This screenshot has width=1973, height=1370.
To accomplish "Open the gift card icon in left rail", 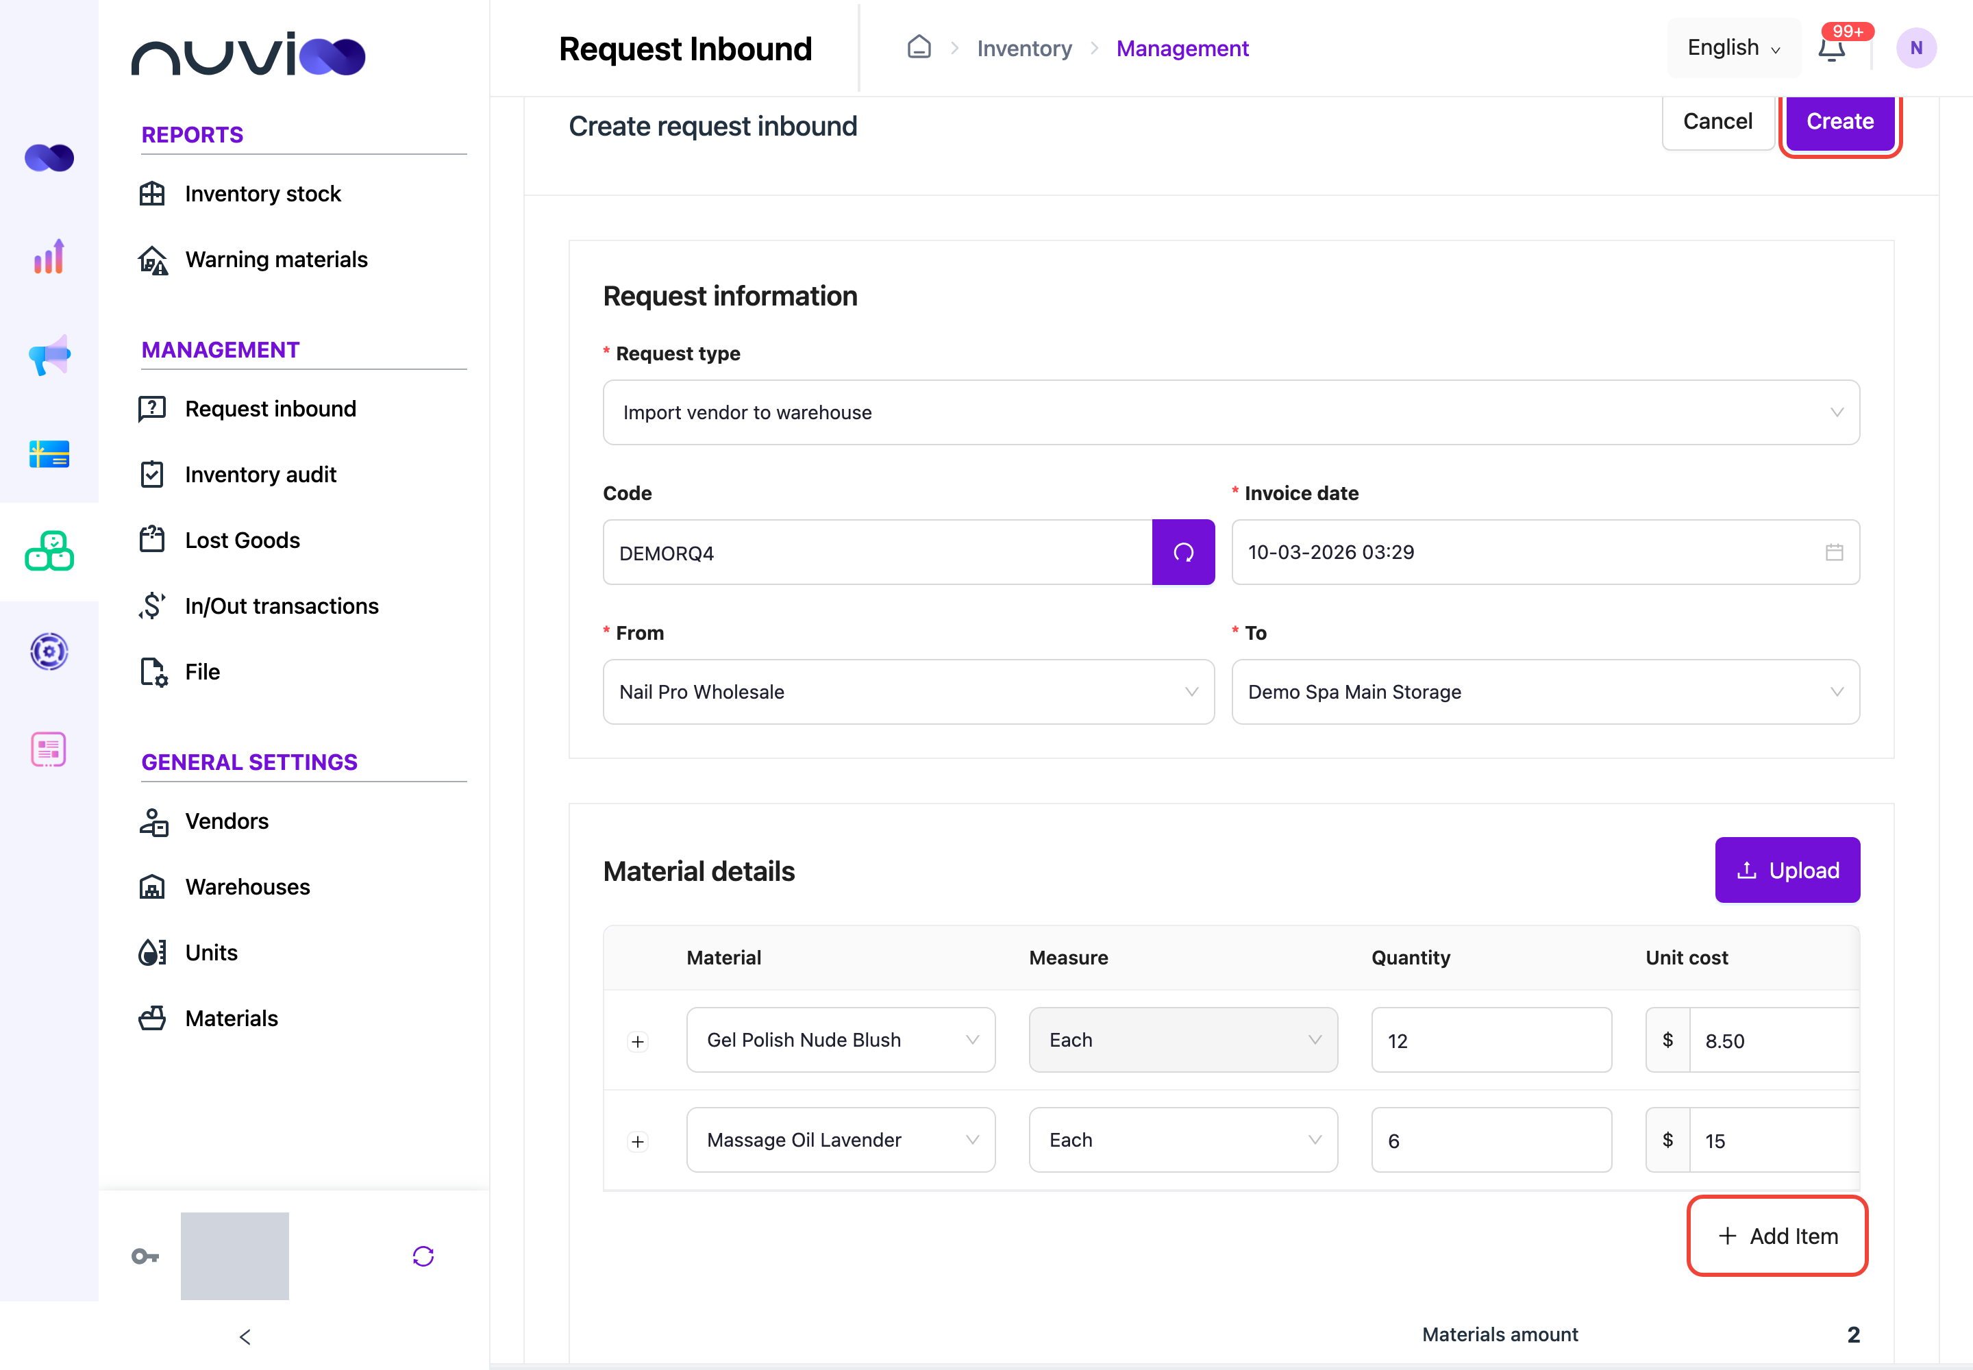I will 49,453.
